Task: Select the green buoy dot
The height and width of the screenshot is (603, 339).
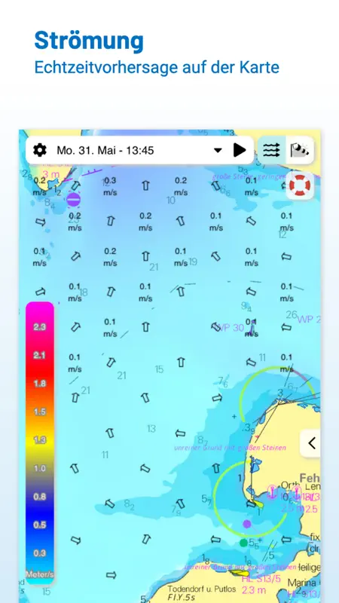Action: pyautogui.click(x=243, y=543)
